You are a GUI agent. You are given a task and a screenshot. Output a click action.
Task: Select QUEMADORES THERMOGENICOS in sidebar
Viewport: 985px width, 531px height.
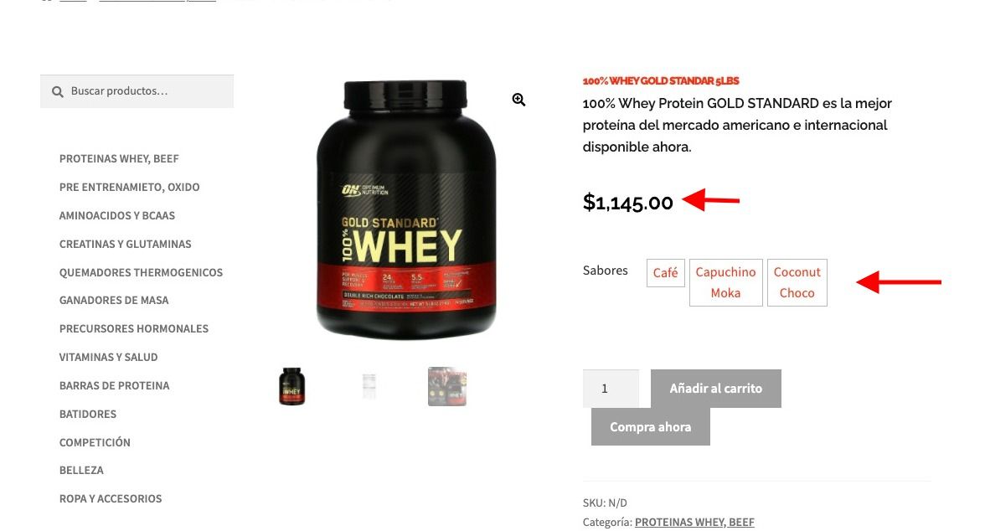tap(141, 272)
